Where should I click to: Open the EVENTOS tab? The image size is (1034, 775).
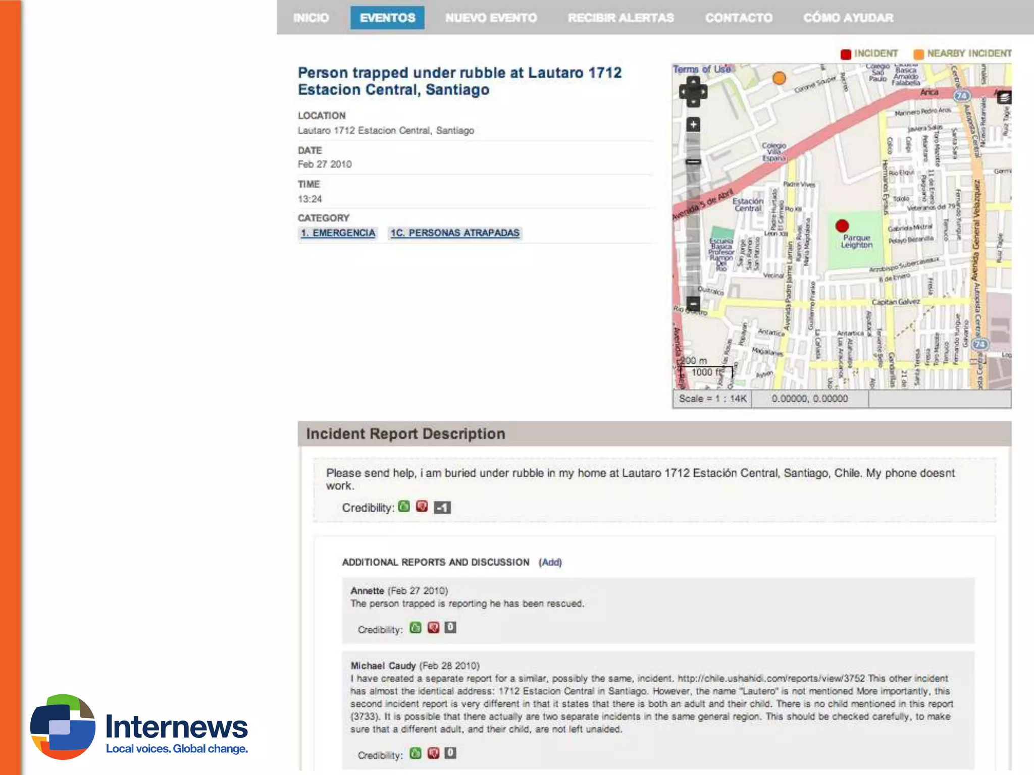[x=387, y=18]
